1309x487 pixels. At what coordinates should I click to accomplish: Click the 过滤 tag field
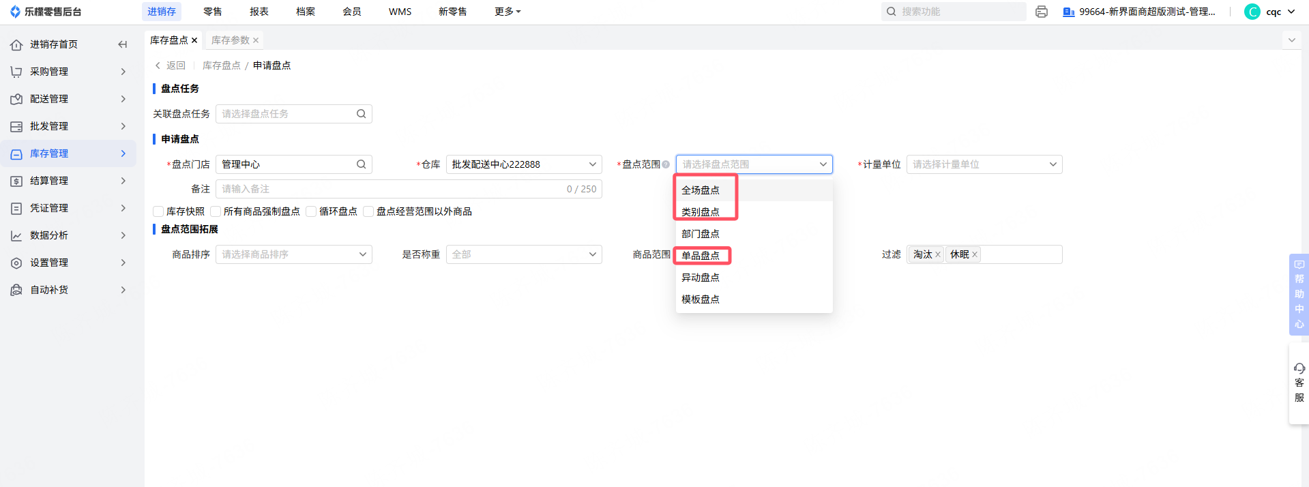click(x=984, y=254)
